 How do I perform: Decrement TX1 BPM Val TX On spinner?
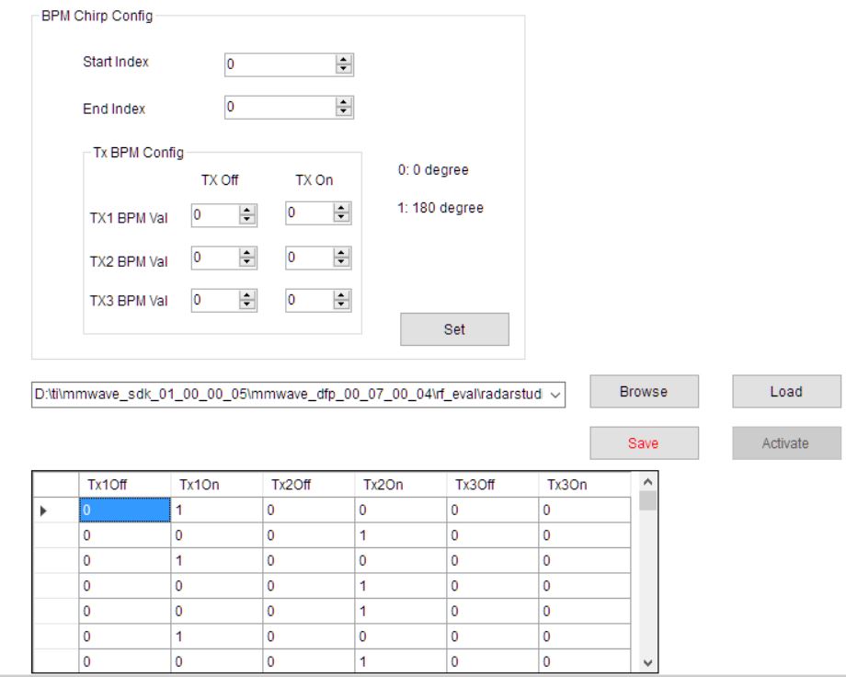341,218
